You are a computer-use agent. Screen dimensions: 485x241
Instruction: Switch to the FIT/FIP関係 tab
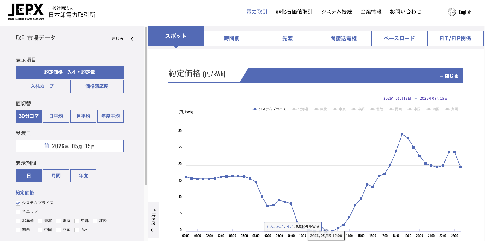[455, 38]
